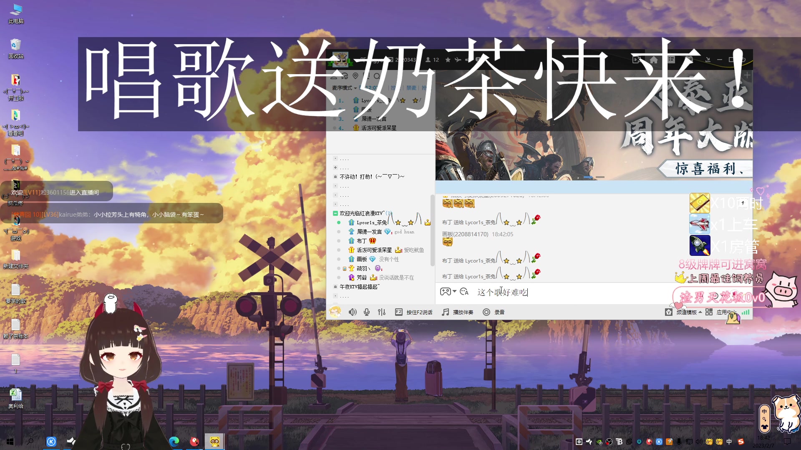Open the audio mixer sliders icon
Viewport: 801px width, 450px height.
point(381,312)
